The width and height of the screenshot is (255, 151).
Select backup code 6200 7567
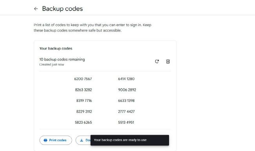click(x=83, y=79)
